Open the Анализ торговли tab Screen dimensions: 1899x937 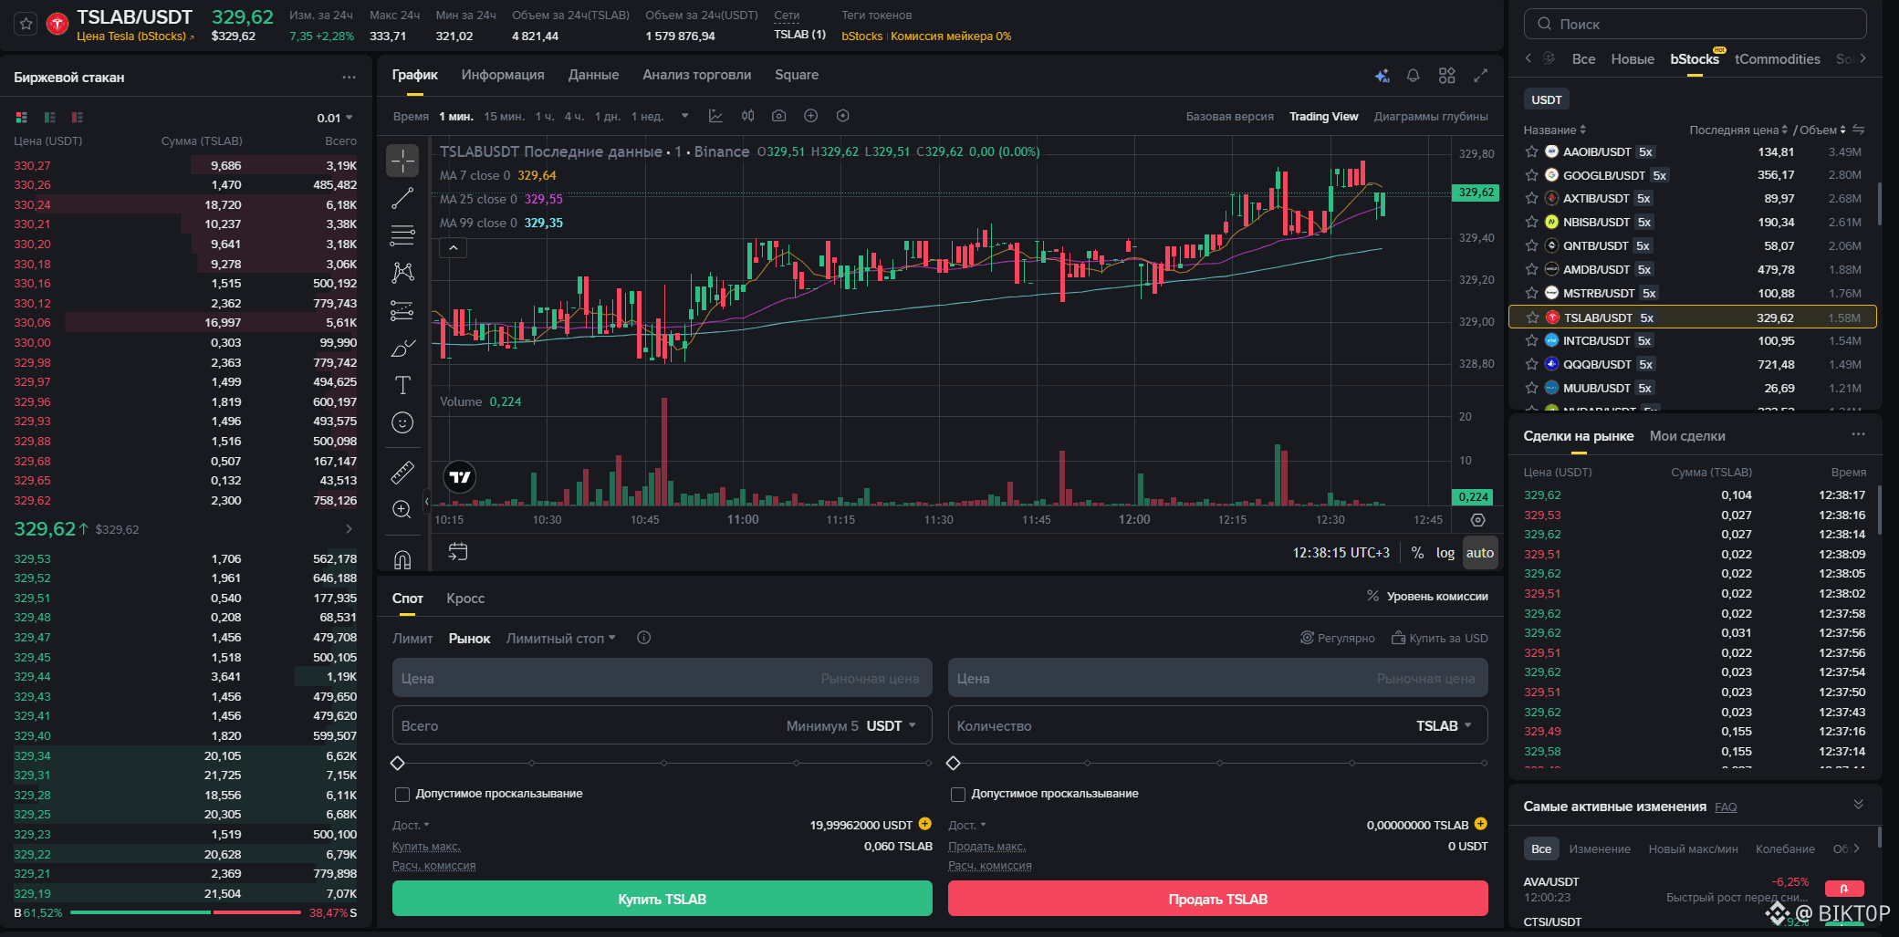point(697,75)
